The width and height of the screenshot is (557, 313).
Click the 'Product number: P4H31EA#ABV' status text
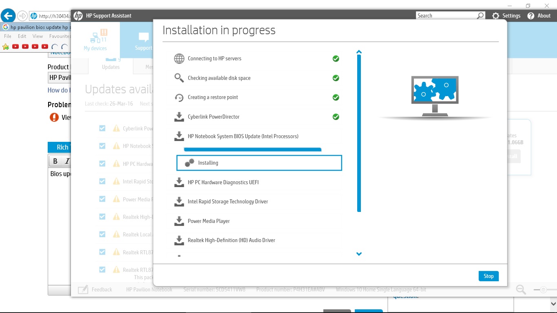(291, 290)
